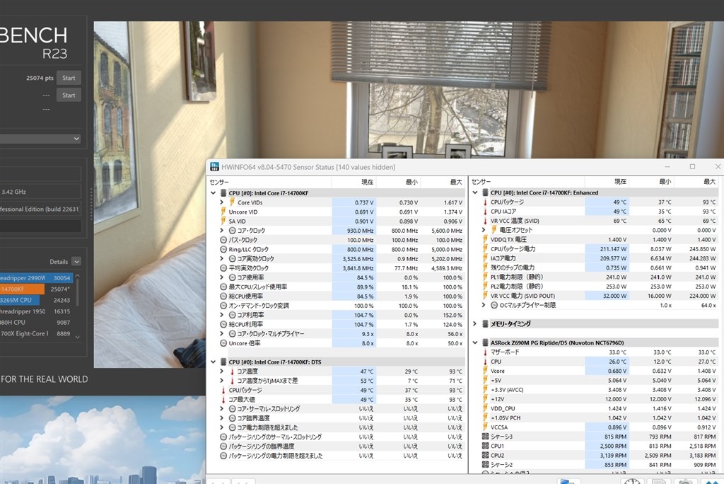Select the 3265M CPU ranking entry
Screen dimensions: 724x484
pos(37,300)
